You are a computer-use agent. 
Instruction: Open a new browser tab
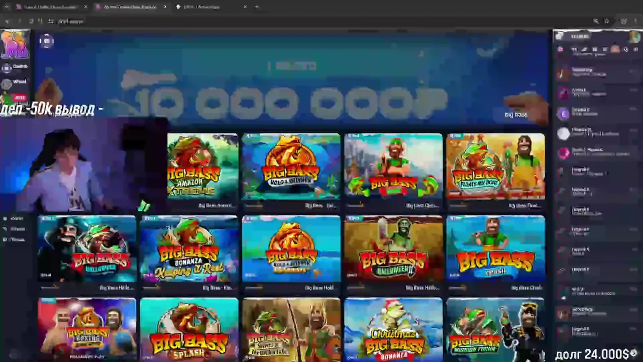click(x=257, y=7)
